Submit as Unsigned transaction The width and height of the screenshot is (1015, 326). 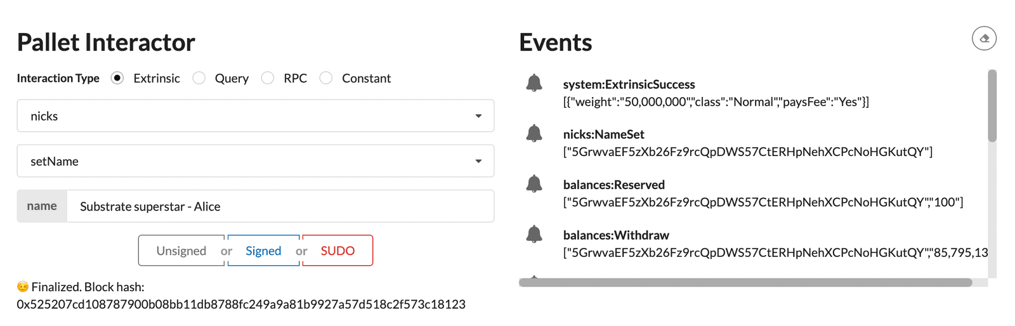click(181, 251)
